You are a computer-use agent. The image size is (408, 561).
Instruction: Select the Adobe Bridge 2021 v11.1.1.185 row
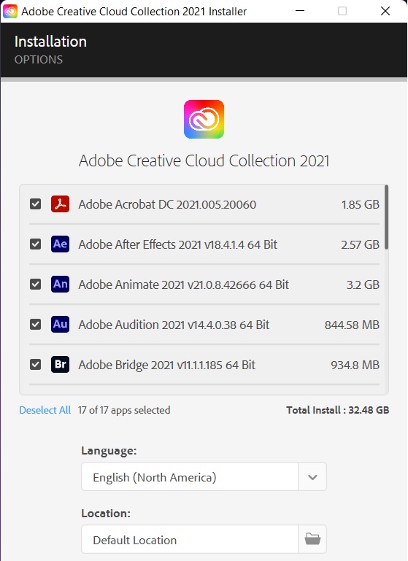(x=204, y=365)
